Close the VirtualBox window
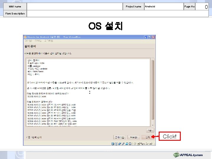The width and height of the screenshot is (212, 159). coord(153,37)
